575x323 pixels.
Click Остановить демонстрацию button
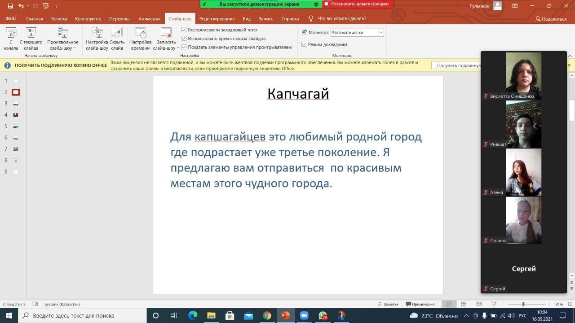[358, 4]
